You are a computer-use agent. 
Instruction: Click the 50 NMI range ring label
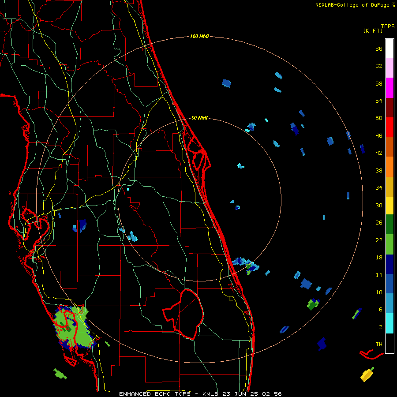pos(199,118)
